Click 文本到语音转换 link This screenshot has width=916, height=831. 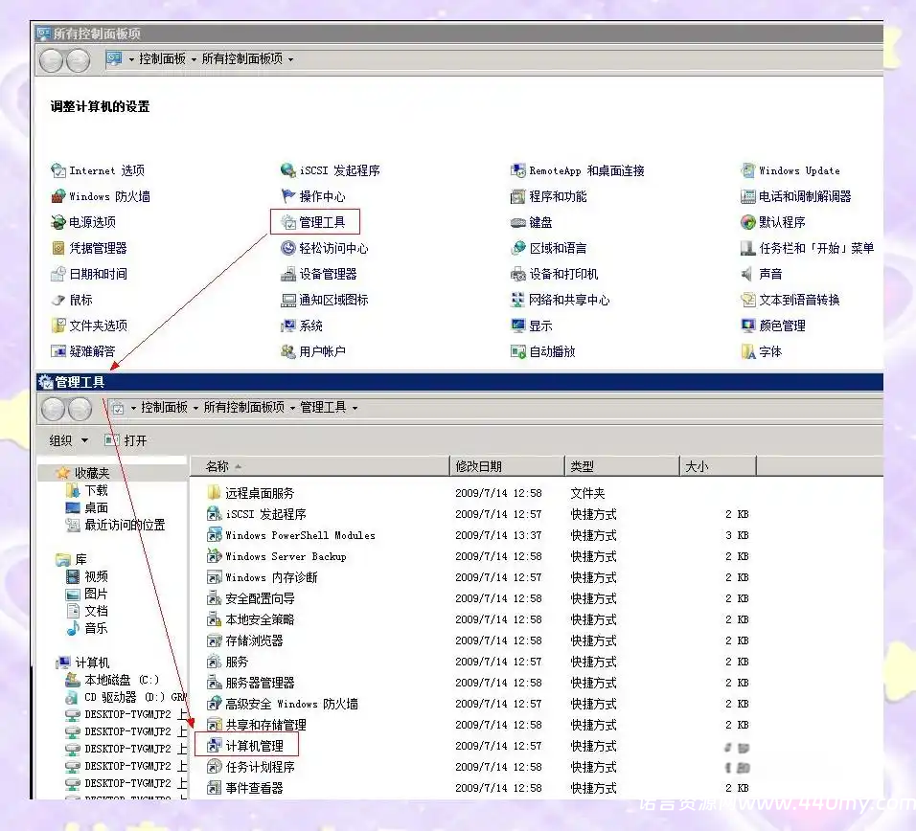[x=799, y=300]
